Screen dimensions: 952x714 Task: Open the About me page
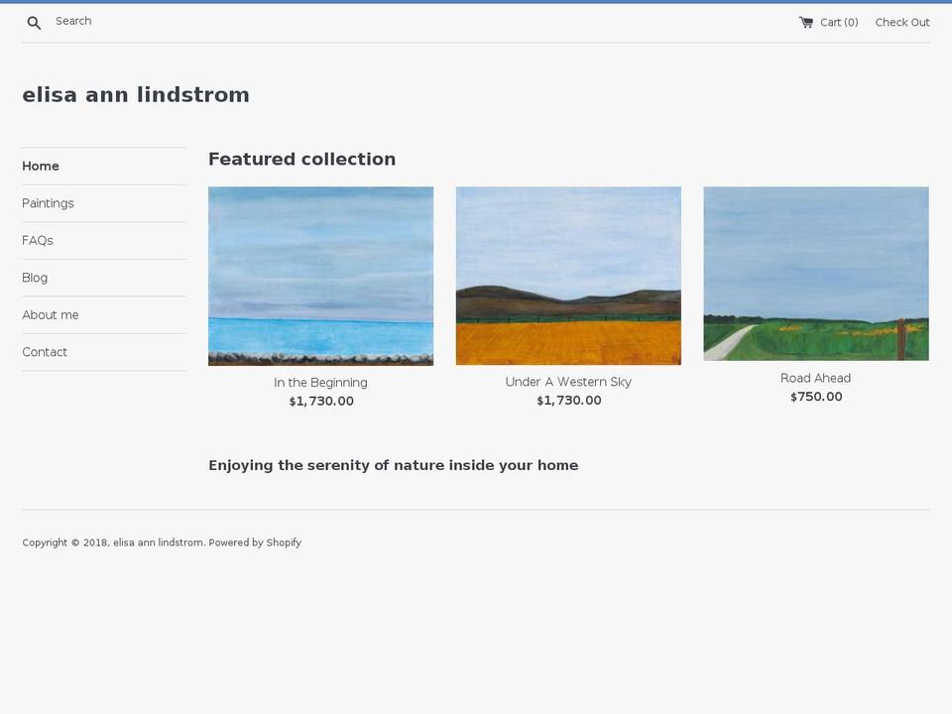51,315
